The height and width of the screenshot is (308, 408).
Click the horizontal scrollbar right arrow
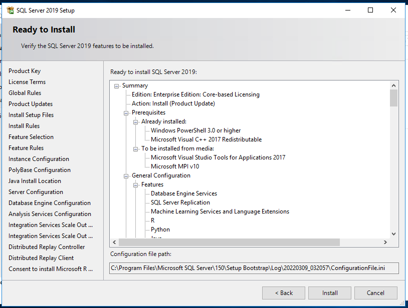pyautogui.click(x=385, y=242)
